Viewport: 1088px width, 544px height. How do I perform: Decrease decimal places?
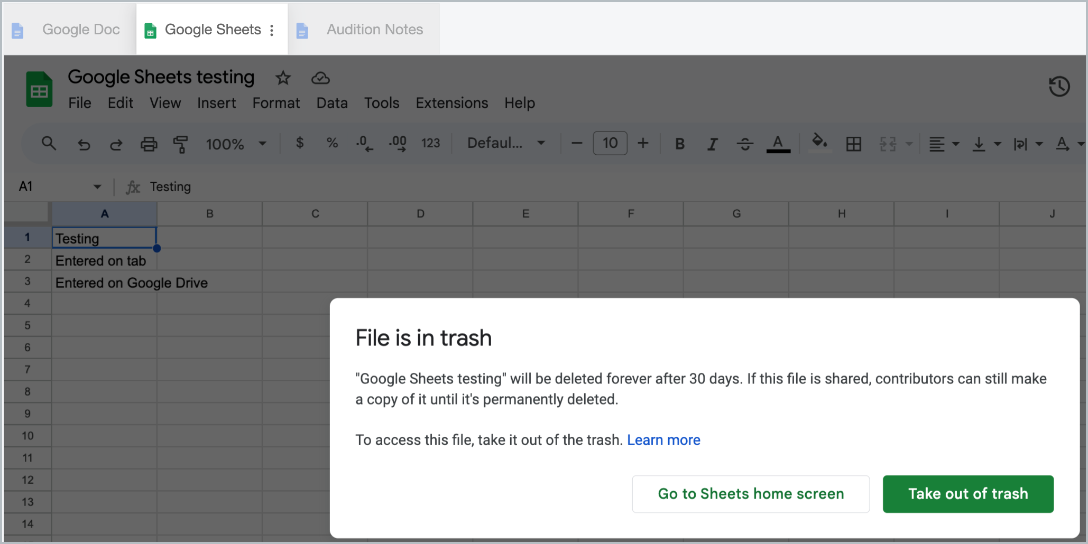pyautogui.click(x=364, y=144)
